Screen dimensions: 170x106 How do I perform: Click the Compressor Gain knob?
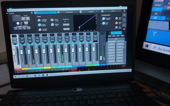pyautogui.click(x=116, y=27)
